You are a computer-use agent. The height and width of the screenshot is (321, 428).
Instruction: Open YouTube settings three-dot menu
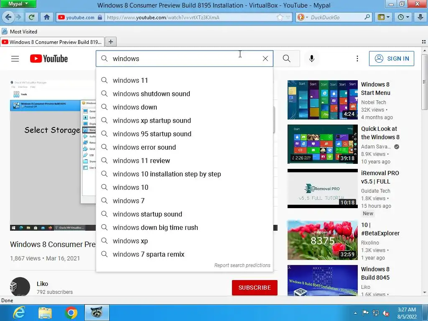pos(357,59)
